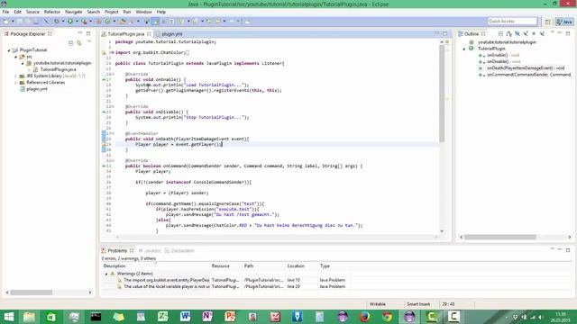
Task: Minimize the Package Explorer view
Action: pyautogui.click(x=80, y=33)
